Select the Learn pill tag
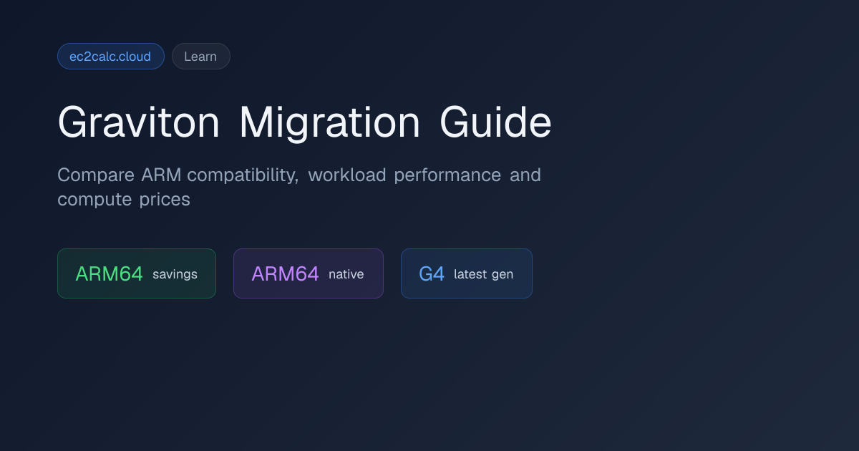 [201, 57]
